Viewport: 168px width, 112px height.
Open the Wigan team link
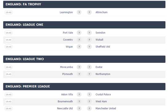coord(69,47)
